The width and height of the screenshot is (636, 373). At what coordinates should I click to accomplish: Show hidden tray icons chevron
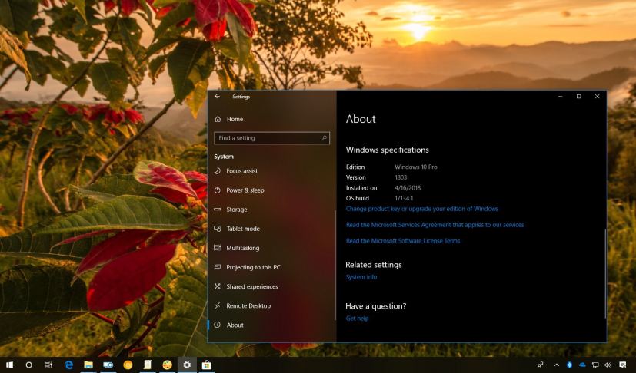(x=557, y=365)
